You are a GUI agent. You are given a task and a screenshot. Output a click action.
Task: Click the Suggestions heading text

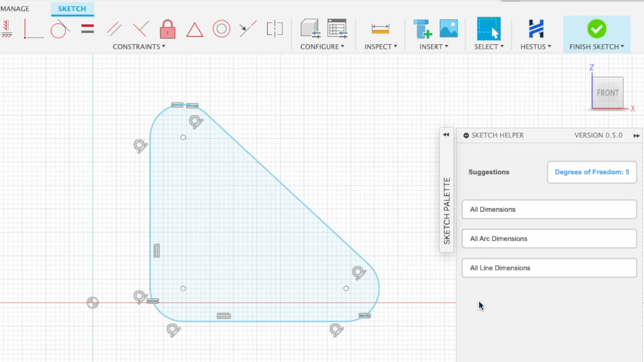pos(489,172)
